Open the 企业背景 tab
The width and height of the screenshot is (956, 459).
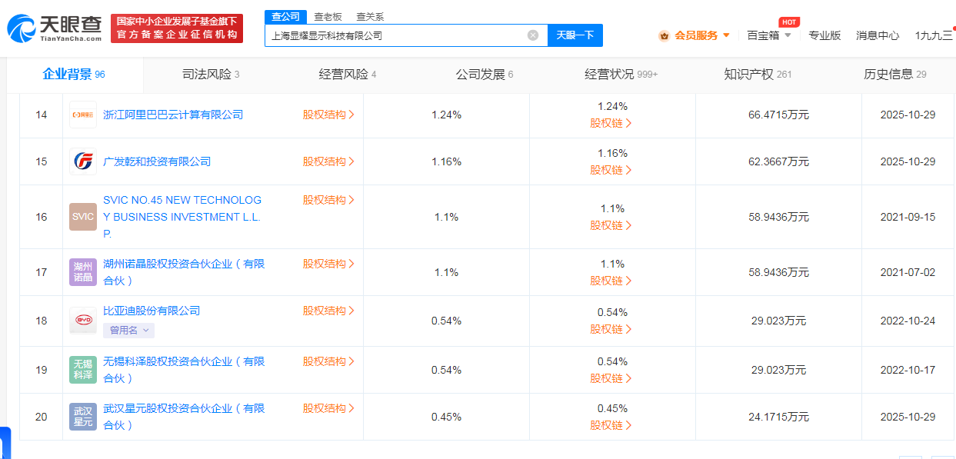74,75
